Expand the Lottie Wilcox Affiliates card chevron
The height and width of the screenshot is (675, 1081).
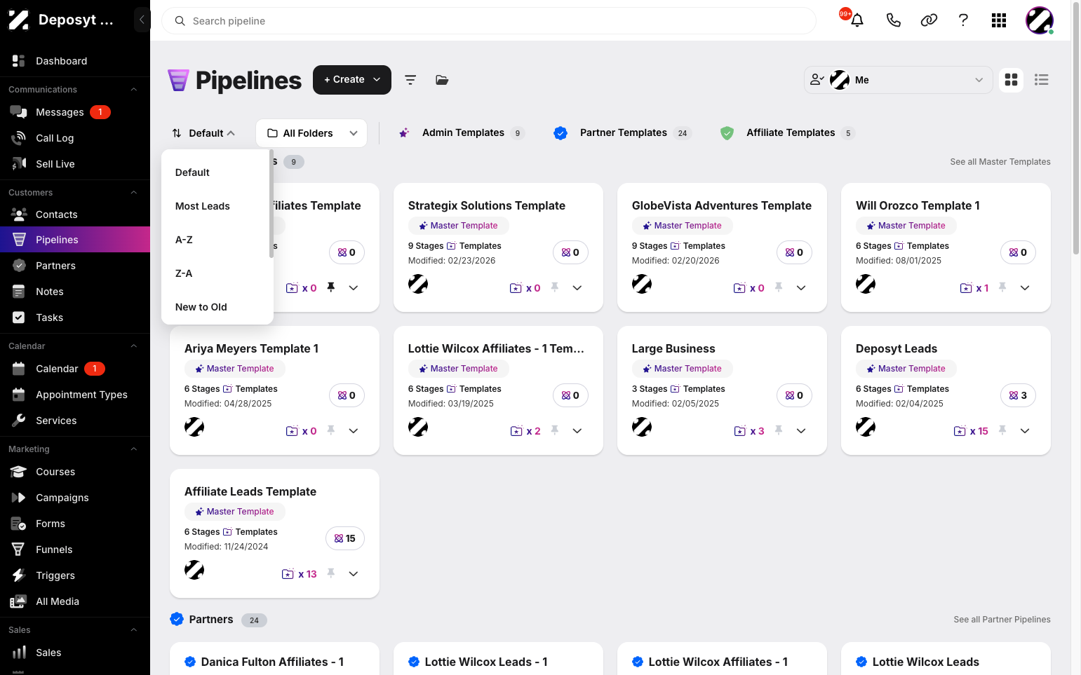point(577,430)
